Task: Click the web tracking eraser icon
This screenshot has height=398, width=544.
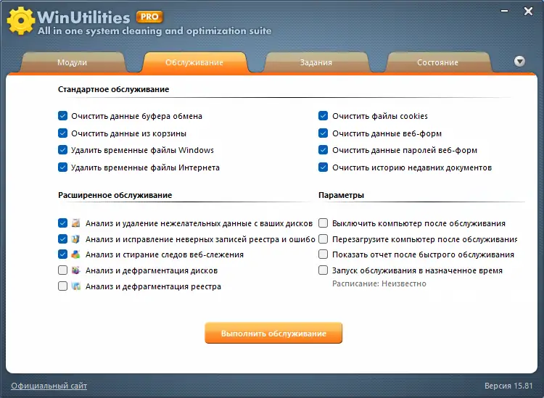Action: pos(75,254)
